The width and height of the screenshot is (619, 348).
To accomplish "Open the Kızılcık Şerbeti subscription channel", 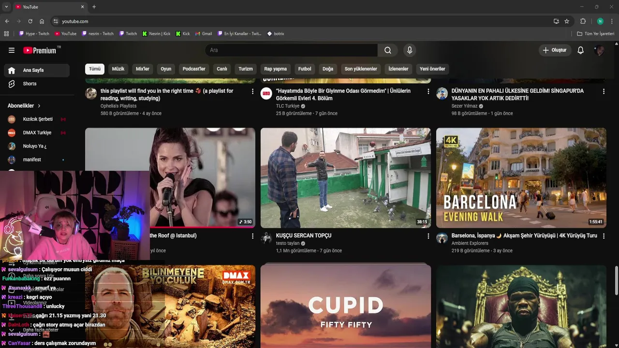I will click(x=37, y=119).
